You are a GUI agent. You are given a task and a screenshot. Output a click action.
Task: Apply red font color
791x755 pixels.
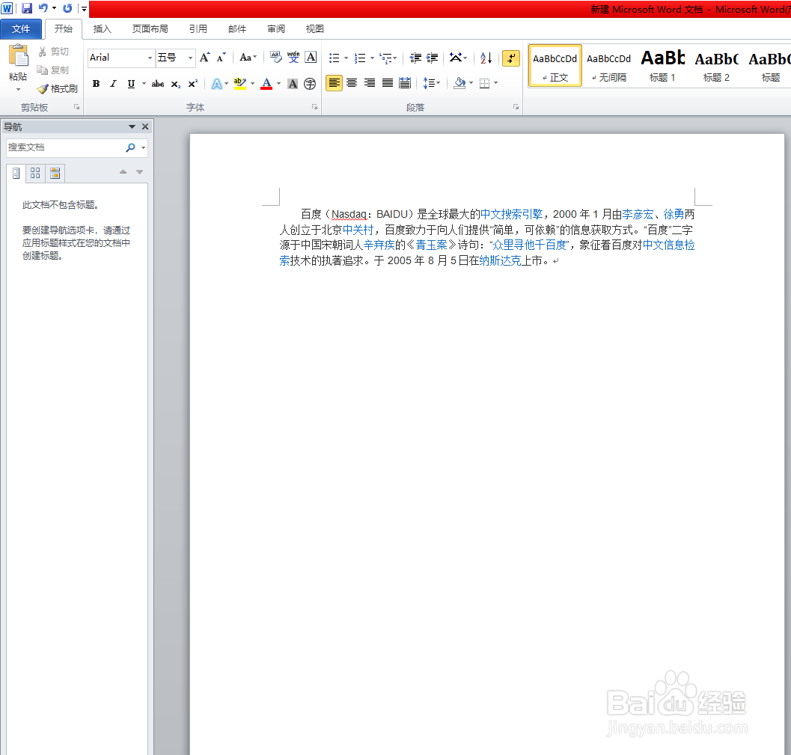click(x=267, y=84)
